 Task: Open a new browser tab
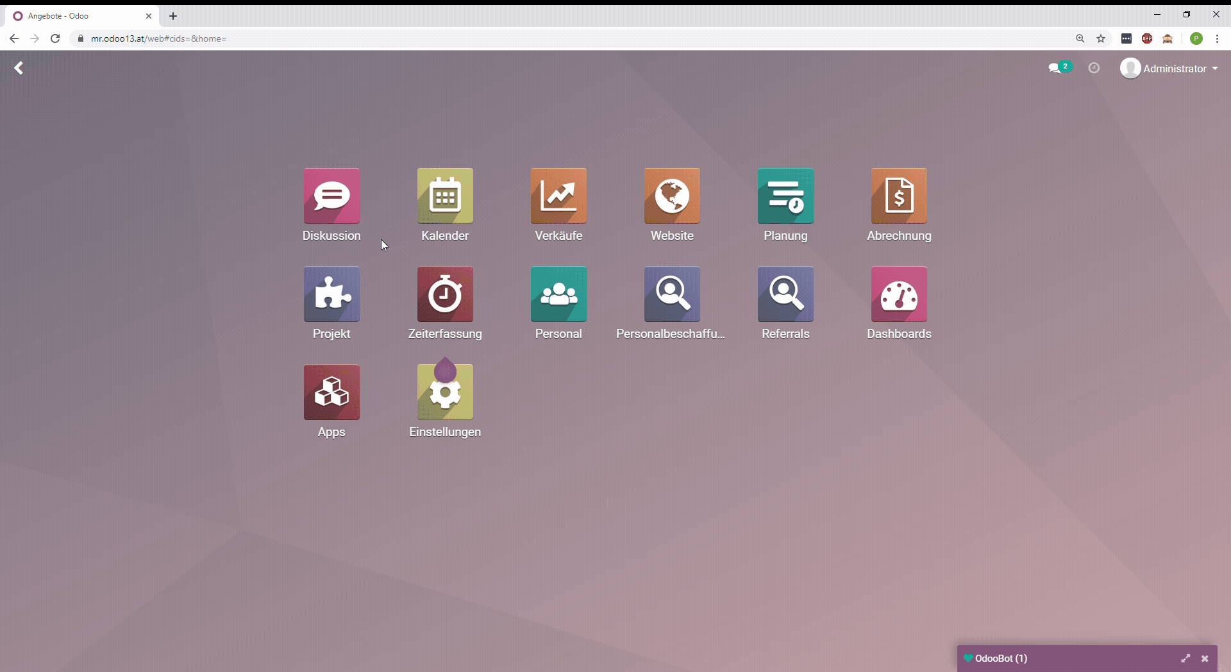(x=173, y=16)
